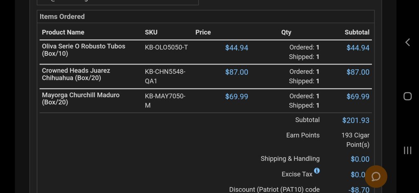Screen dimensions: 419x193
Task: Click the $87.00 Crowned Heads price
Action: coord(237,72)
